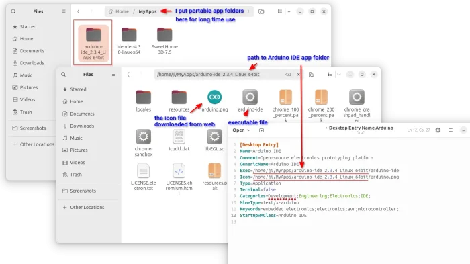
Task: Select the arduino.png icon file
Action: coord(215,101)
